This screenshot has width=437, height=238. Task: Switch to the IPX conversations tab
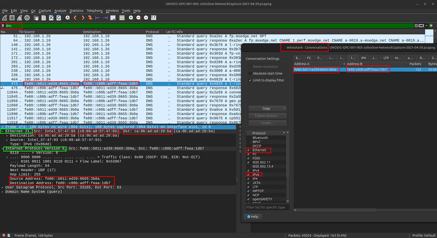364,58
